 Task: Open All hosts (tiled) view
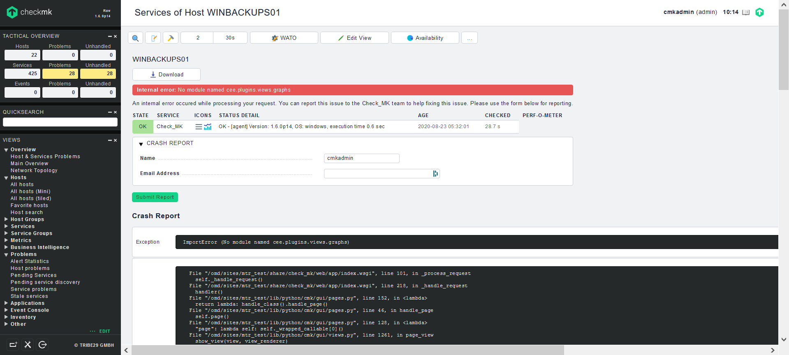[x=31, y=198]
